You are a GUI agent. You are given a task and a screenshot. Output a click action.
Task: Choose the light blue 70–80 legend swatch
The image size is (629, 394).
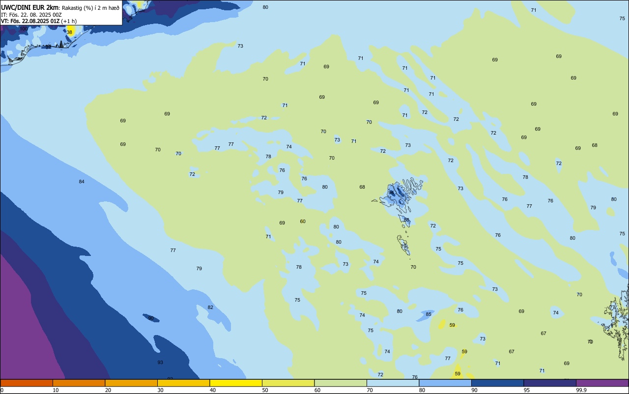[x=393, y=383]
